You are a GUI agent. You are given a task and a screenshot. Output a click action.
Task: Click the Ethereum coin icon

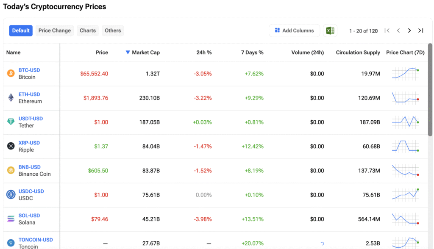11,98
